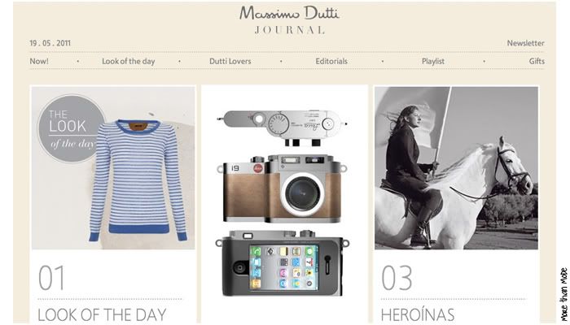
Task: Open the Playlist page
Action: 433,61
